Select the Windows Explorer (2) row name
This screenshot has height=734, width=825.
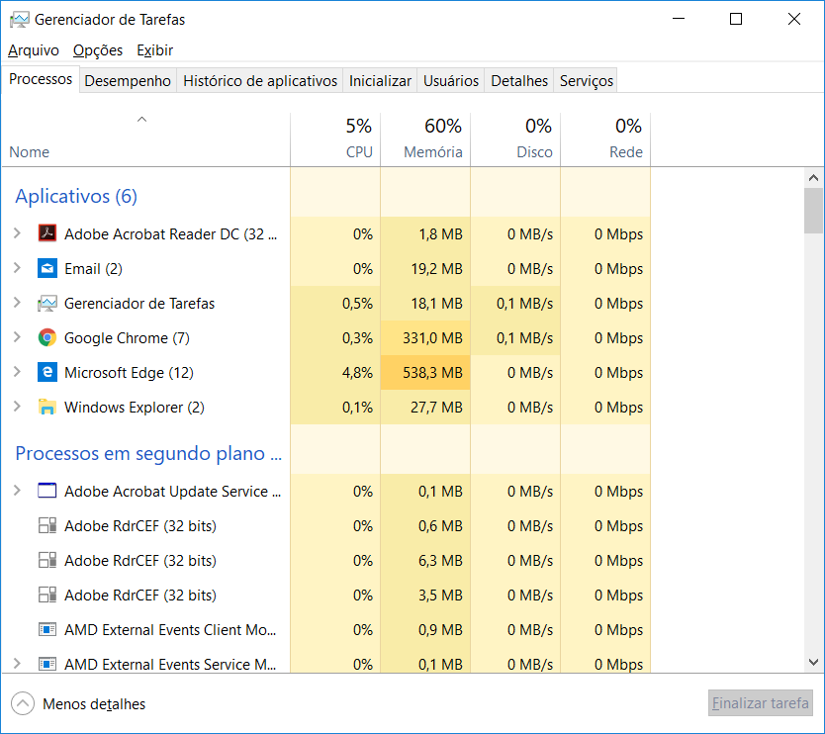(135, 408)
